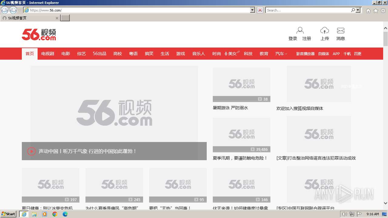Click the address bar search magnifier icon
388x218 pixels.
(353, 10)
